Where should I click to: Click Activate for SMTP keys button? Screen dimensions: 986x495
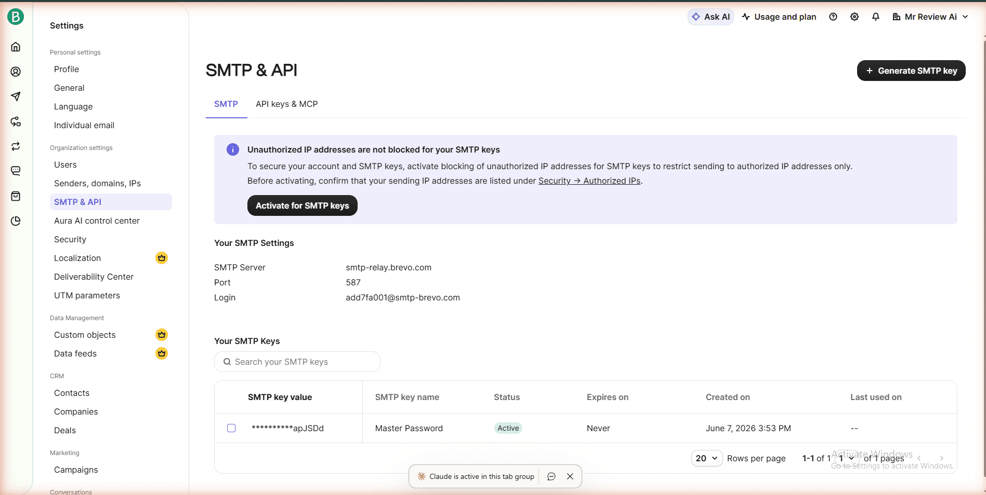point(303,205)
